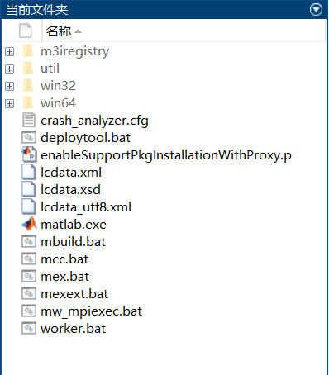The width and height of the screenshot is (329, 375).
Task: Click the worker.bat file icon
Action: 29,328
